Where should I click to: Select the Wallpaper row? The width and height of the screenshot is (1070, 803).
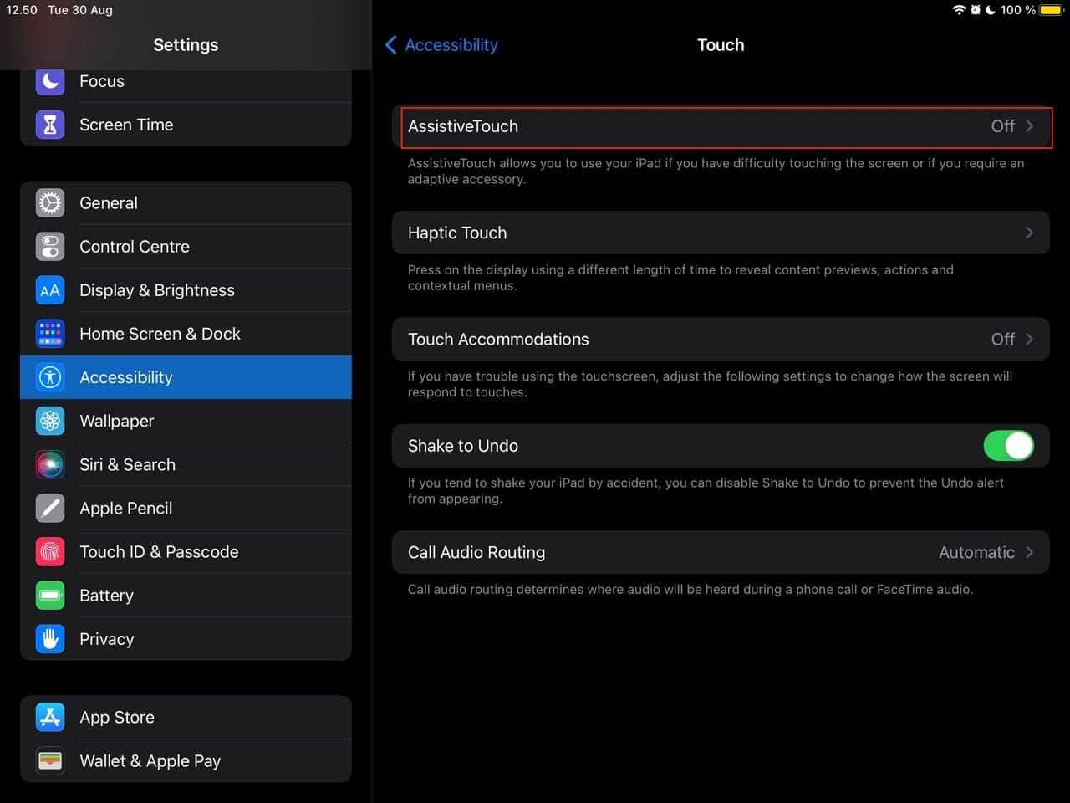[186, 421]
